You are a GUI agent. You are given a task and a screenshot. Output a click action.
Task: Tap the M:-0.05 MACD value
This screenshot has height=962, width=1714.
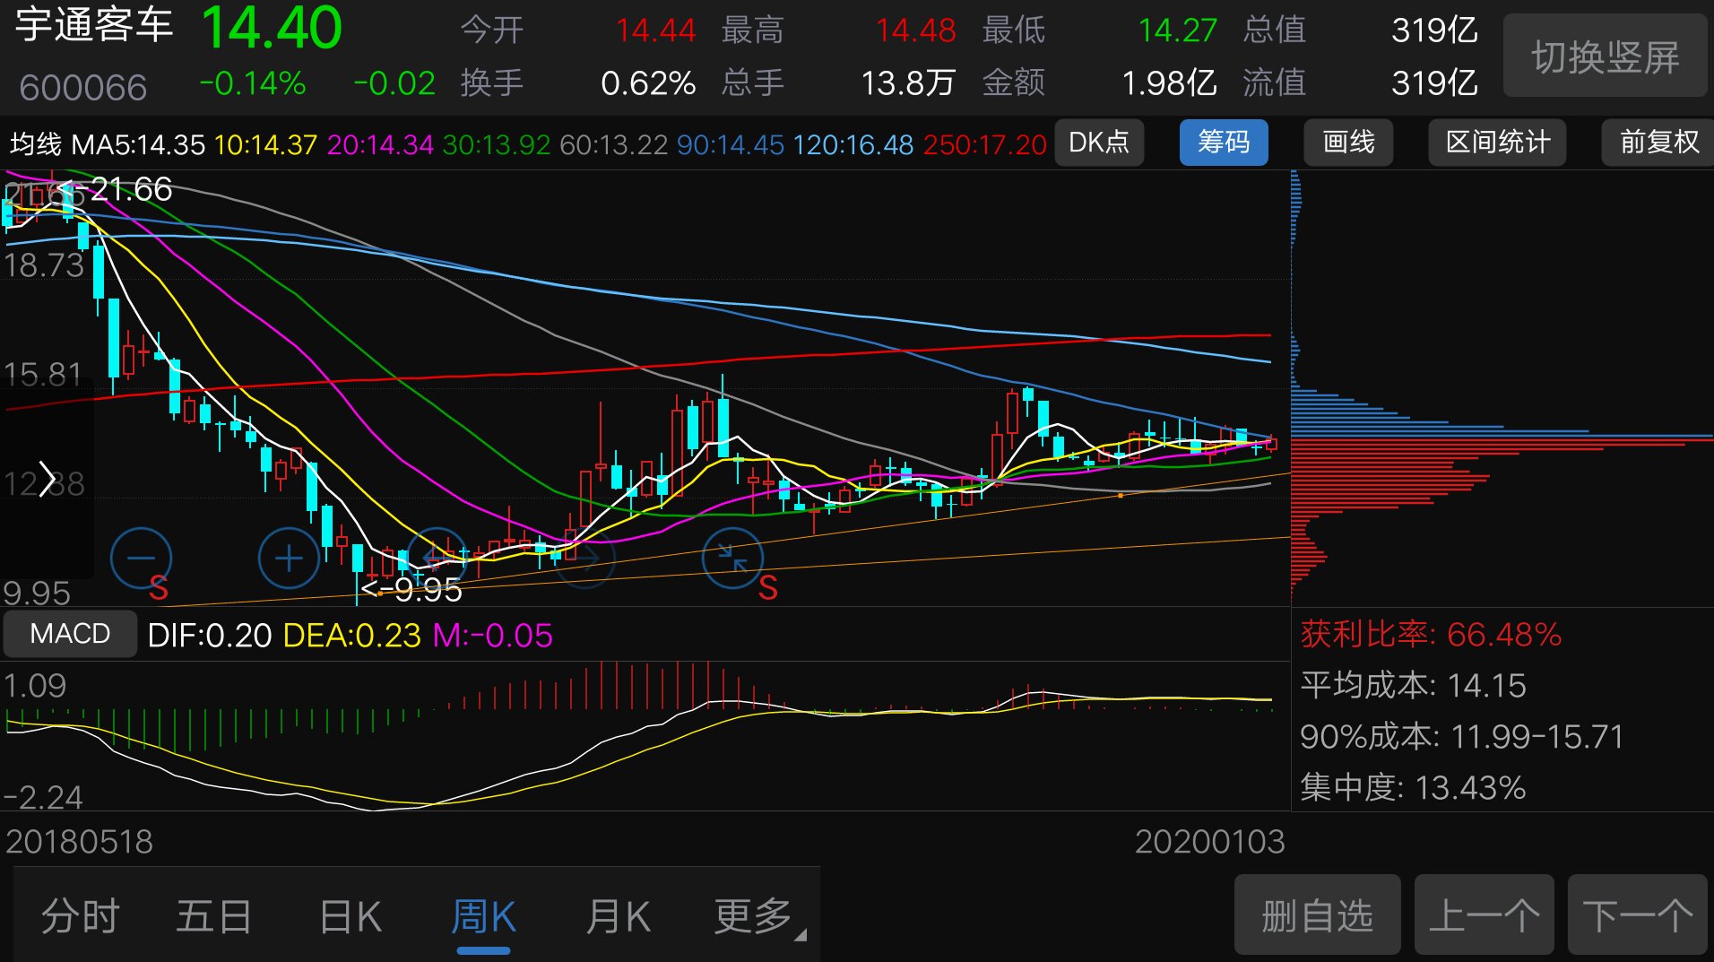pyautogui.click(x=492, y=636)
